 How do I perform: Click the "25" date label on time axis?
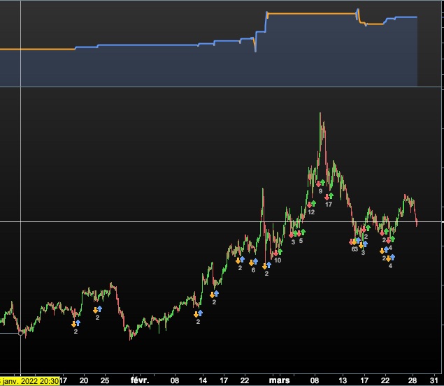(105, 380)
